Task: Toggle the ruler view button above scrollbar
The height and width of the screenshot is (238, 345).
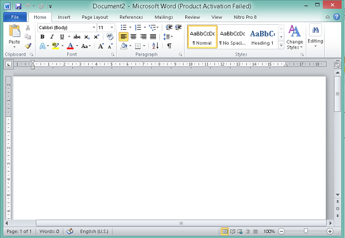Action: click(x=337, y=65)
